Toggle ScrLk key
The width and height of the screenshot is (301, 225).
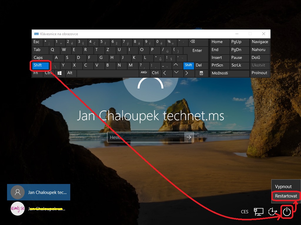239,65
